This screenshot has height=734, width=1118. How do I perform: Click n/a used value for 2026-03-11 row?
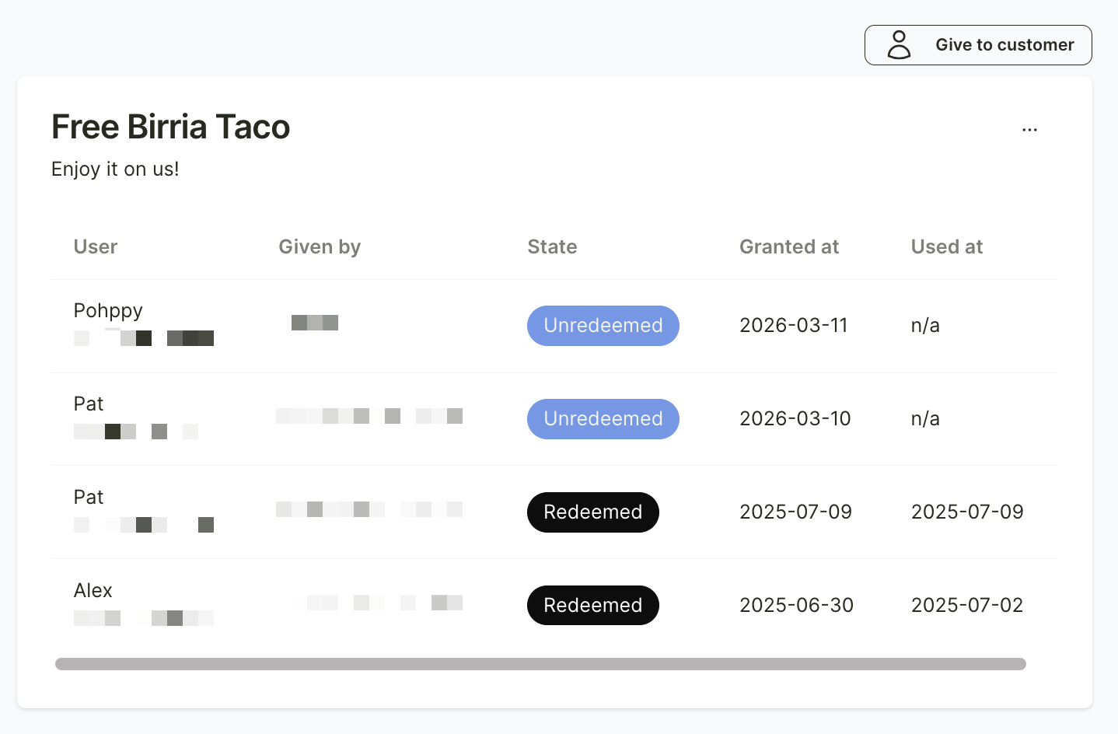click(925, 325)
